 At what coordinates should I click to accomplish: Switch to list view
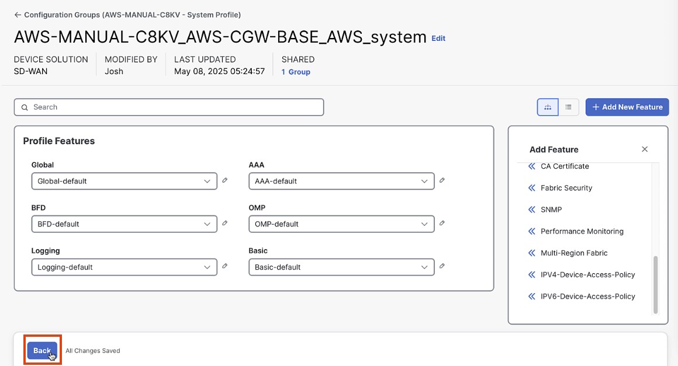(x=569, y=107)
